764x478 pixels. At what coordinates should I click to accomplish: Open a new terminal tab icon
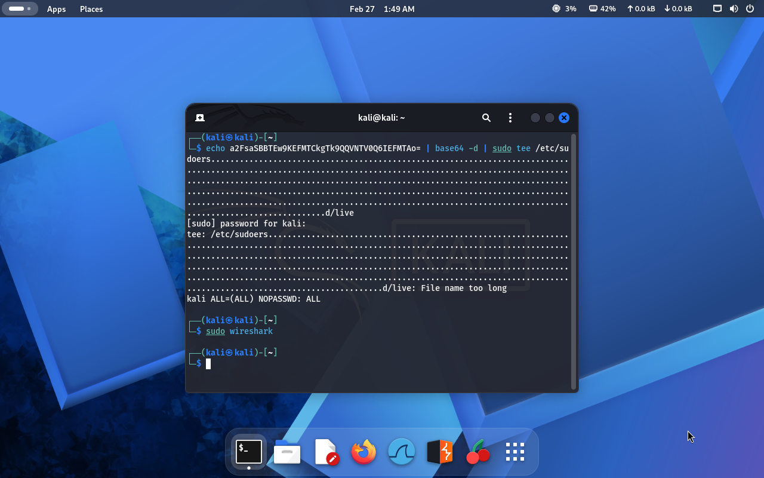(200, 118)
